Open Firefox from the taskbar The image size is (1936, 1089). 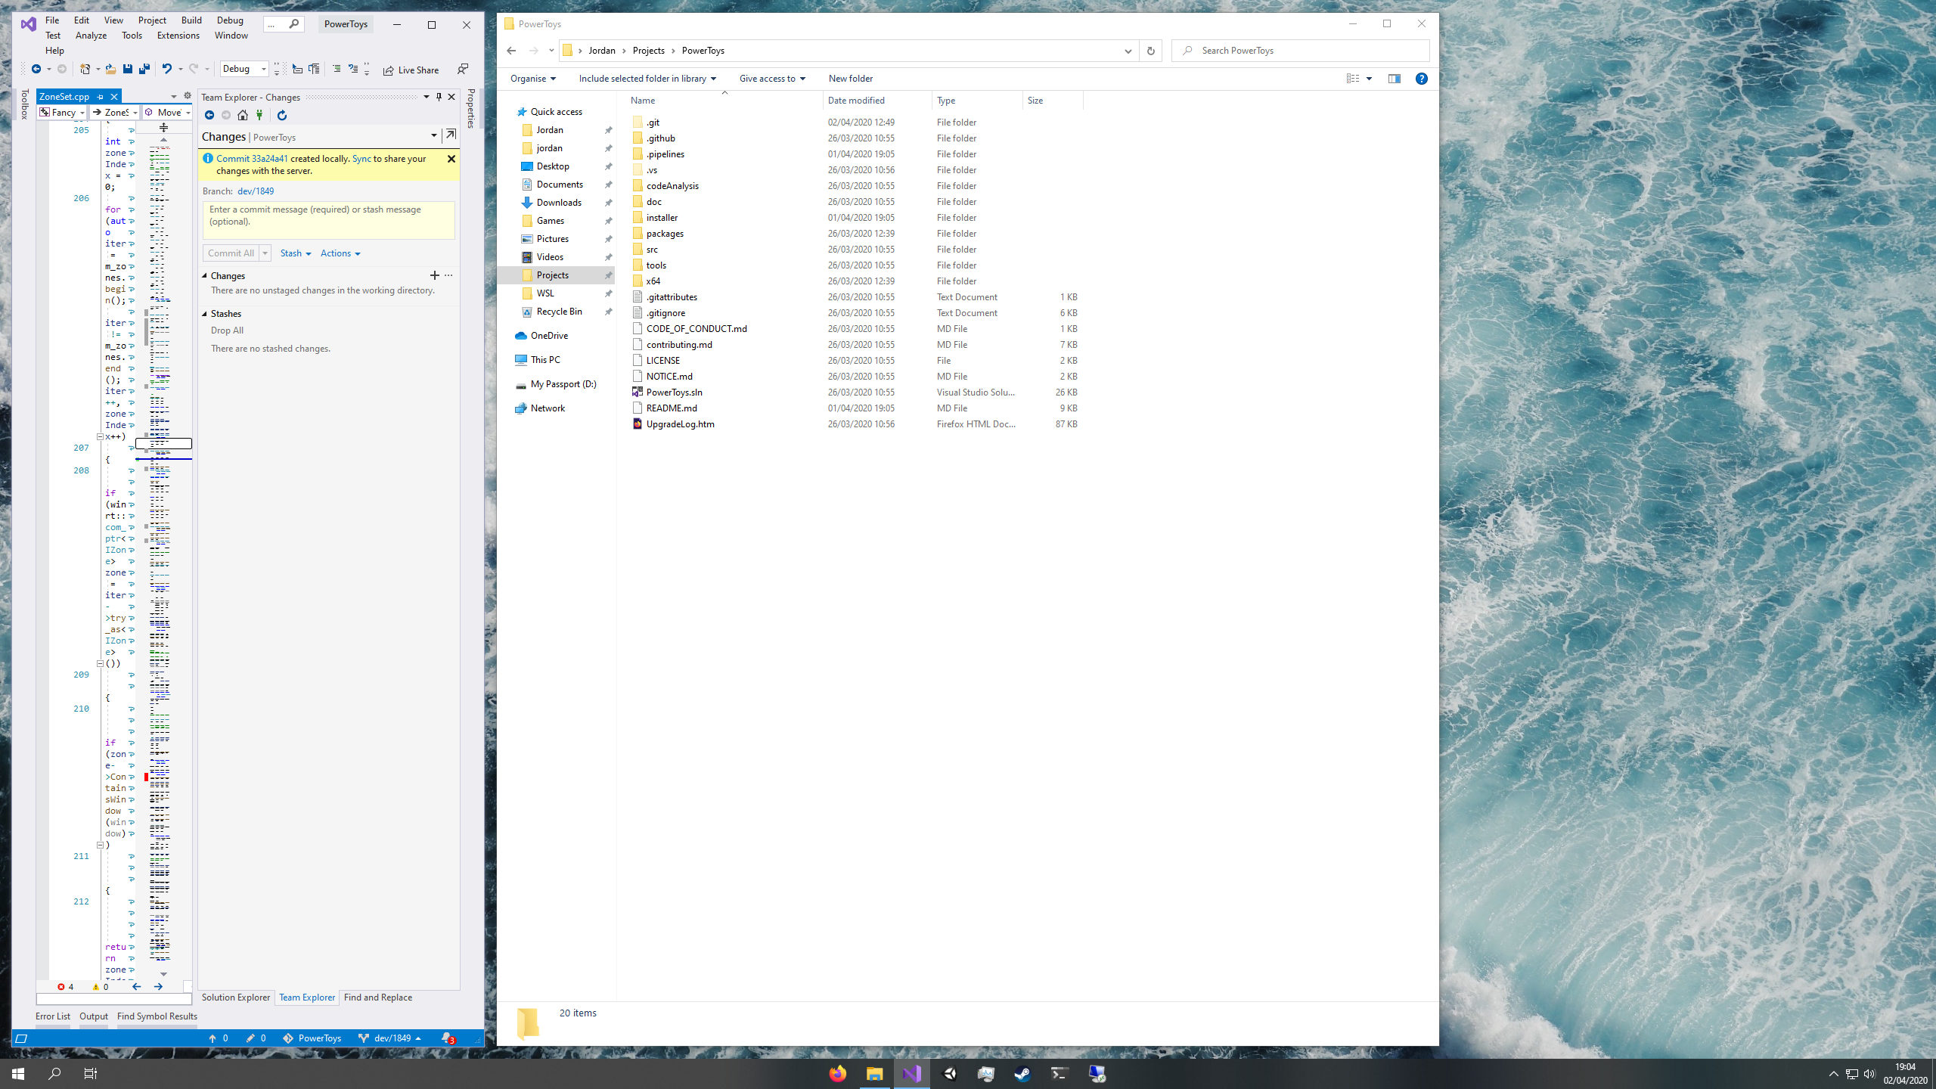[x=837, y=1074]
